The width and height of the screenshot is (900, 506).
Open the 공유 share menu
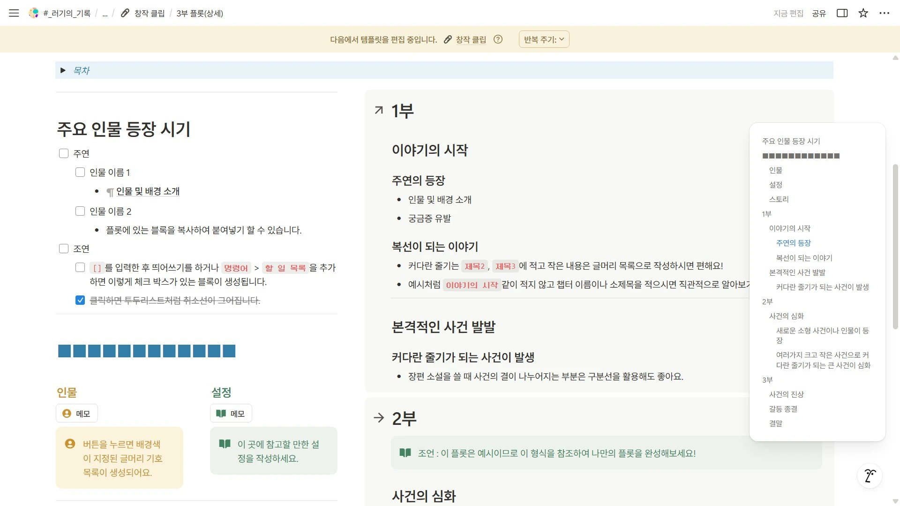[818, 14]
